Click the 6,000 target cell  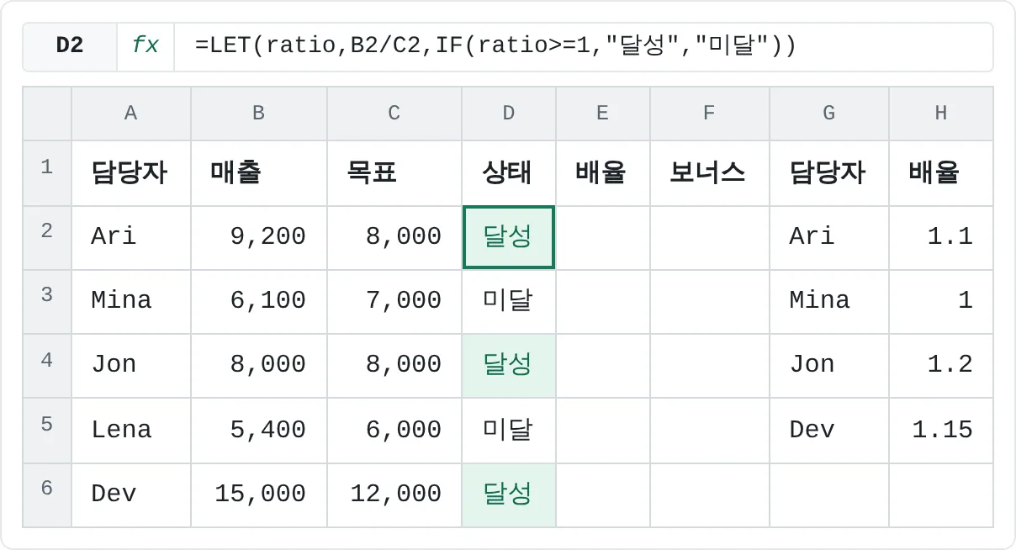click(394, 431)
